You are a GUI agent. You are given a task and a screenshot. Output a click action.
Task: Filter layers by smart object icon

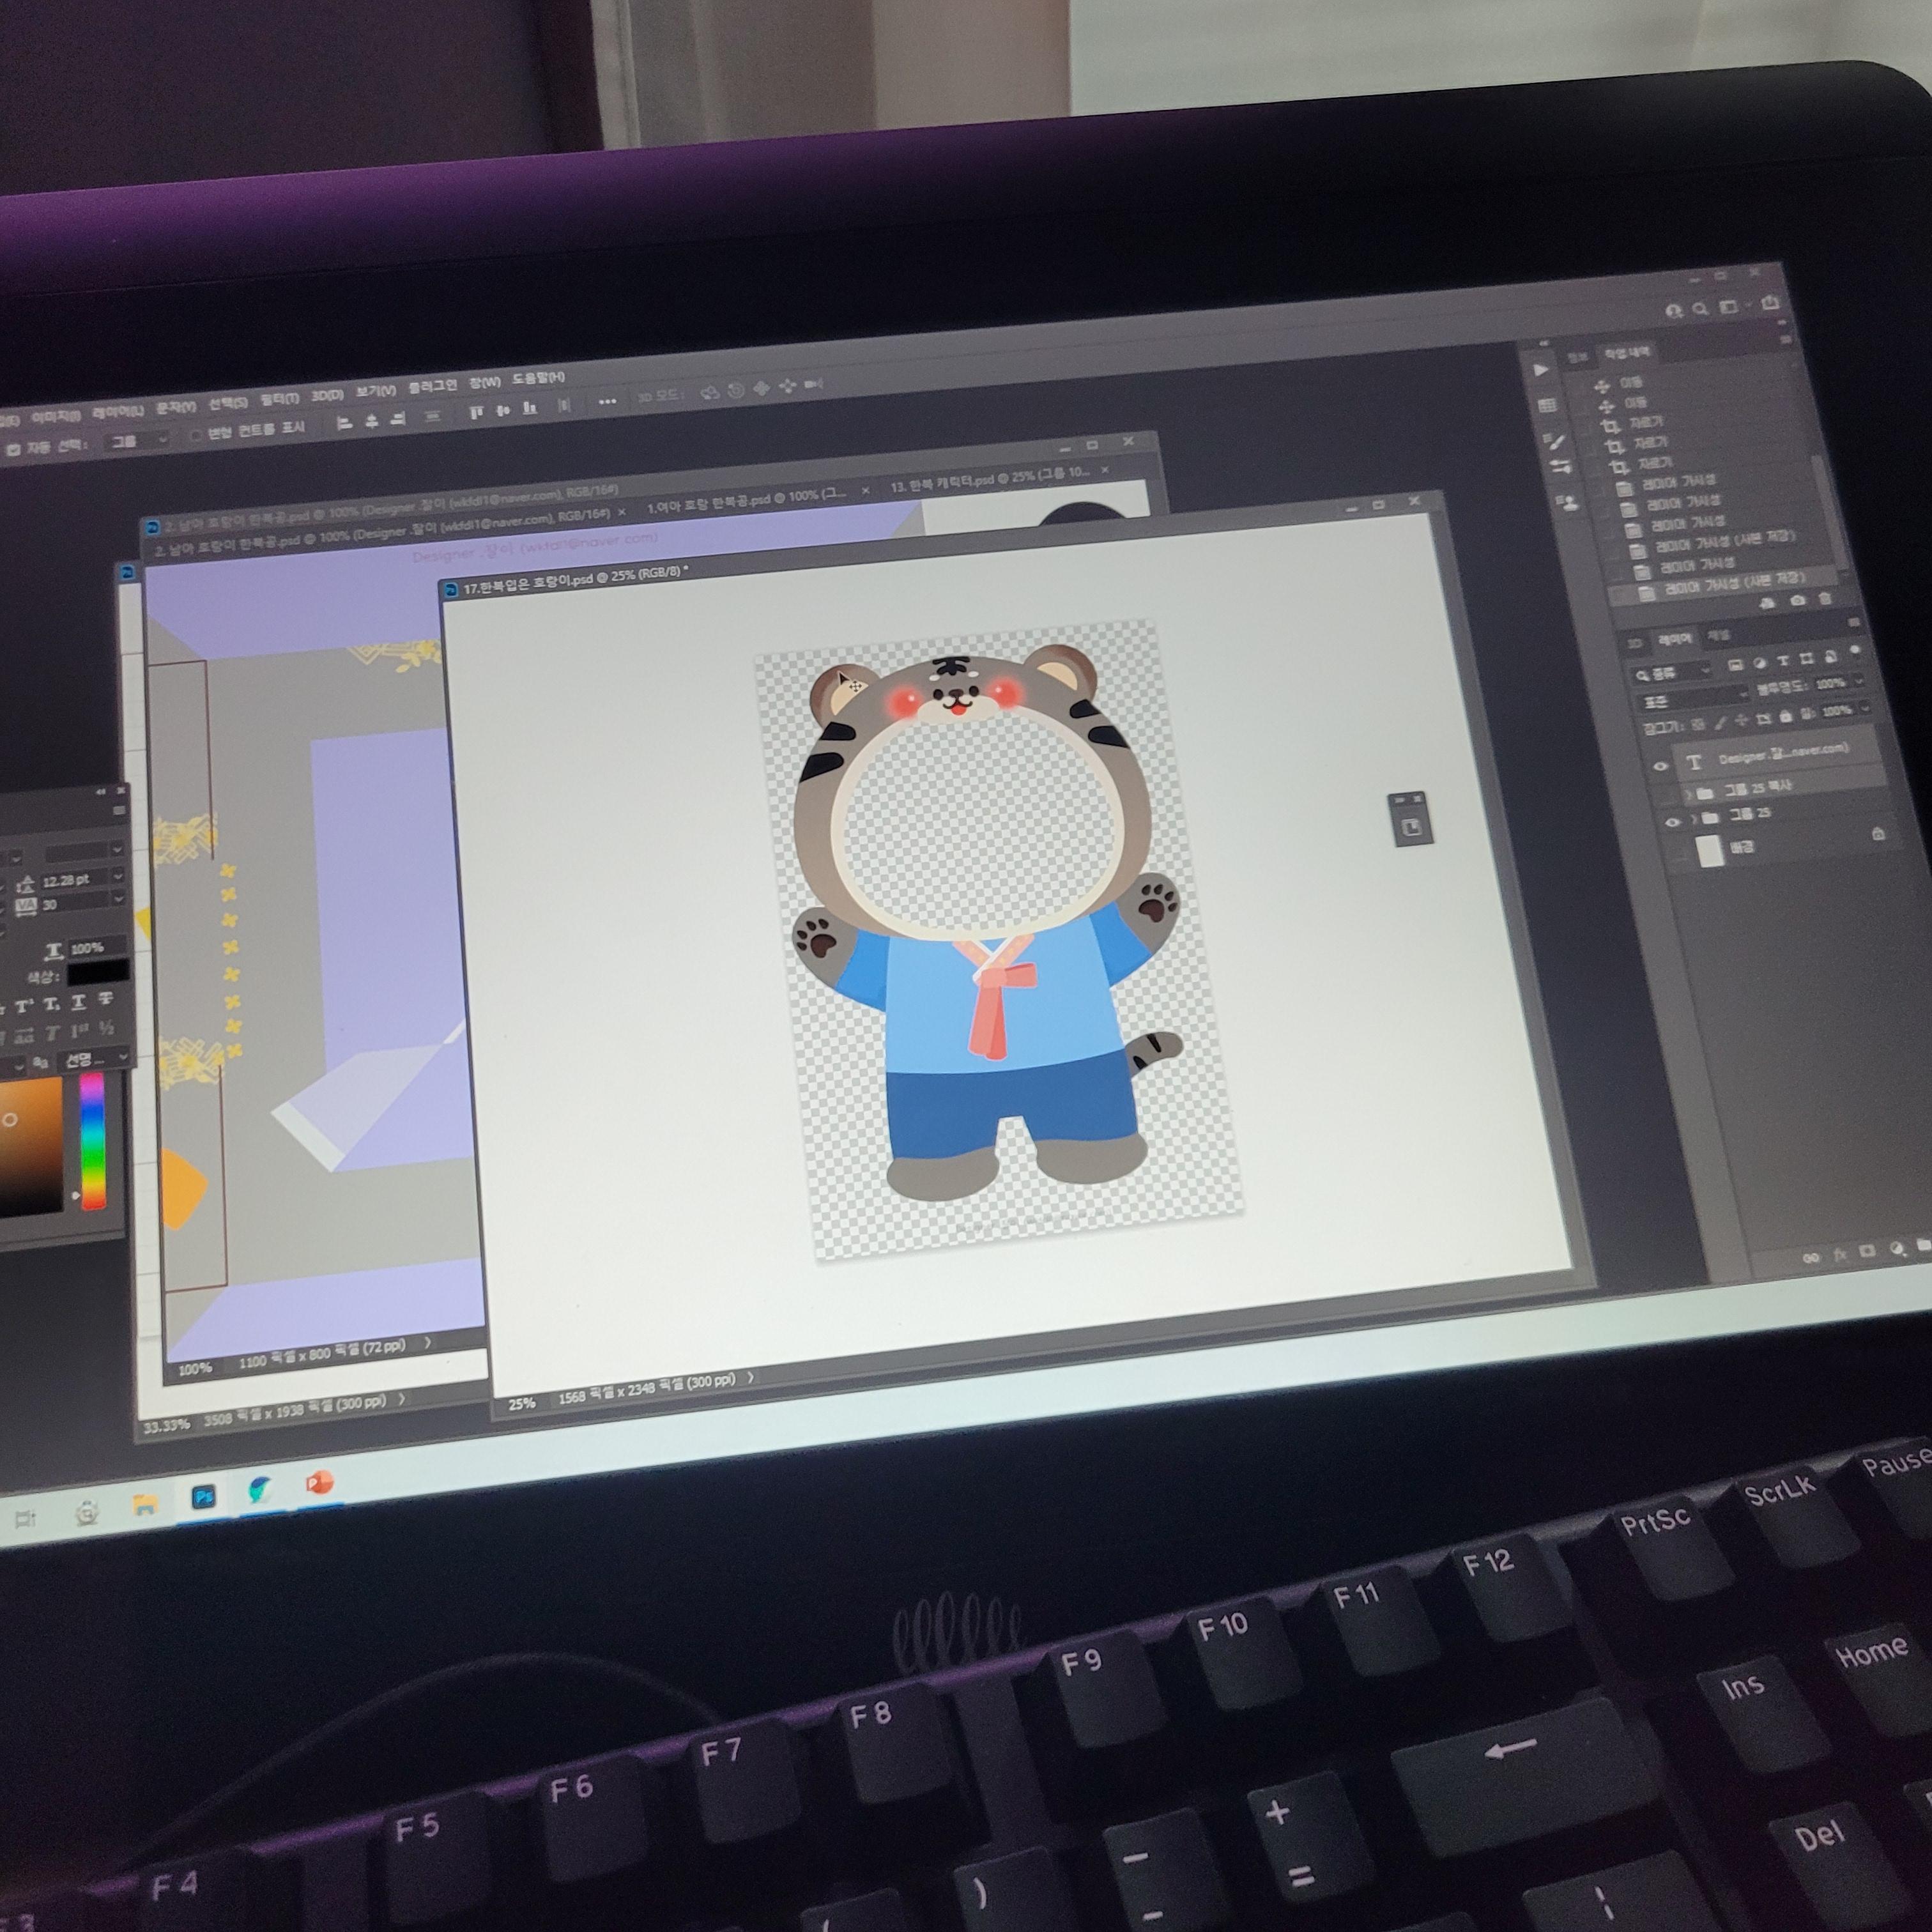point(1831,656)
